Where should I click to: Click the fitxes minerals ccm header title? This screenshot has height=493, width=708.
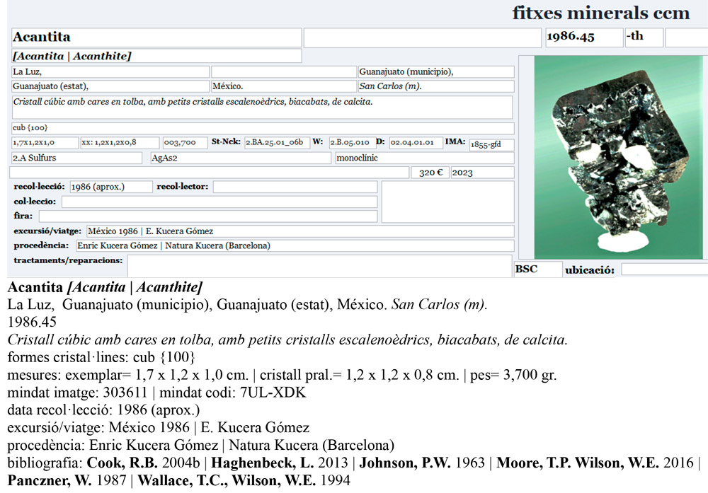[600, 13]
